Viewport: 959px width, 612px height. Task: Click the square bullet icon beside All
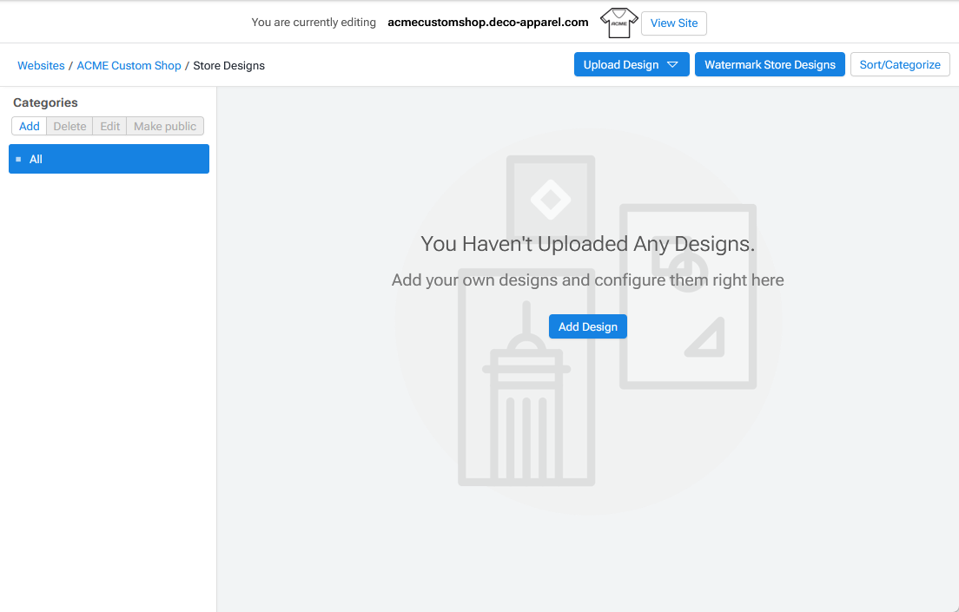[18, 160]
